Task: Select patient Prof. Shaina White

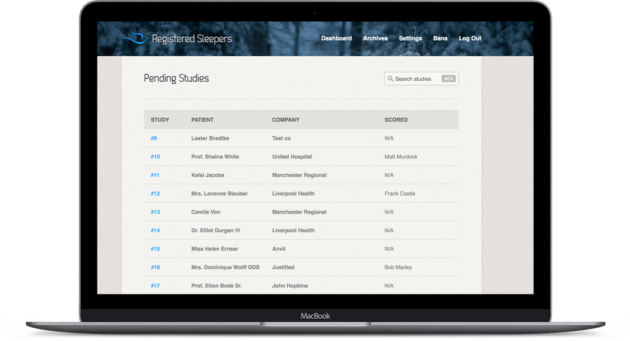Action: point(215,157)
